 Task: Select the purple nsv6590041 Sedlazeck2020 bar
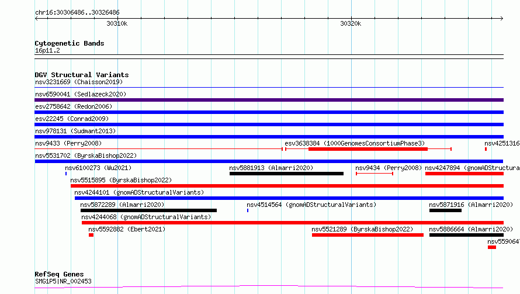point(269,100)
